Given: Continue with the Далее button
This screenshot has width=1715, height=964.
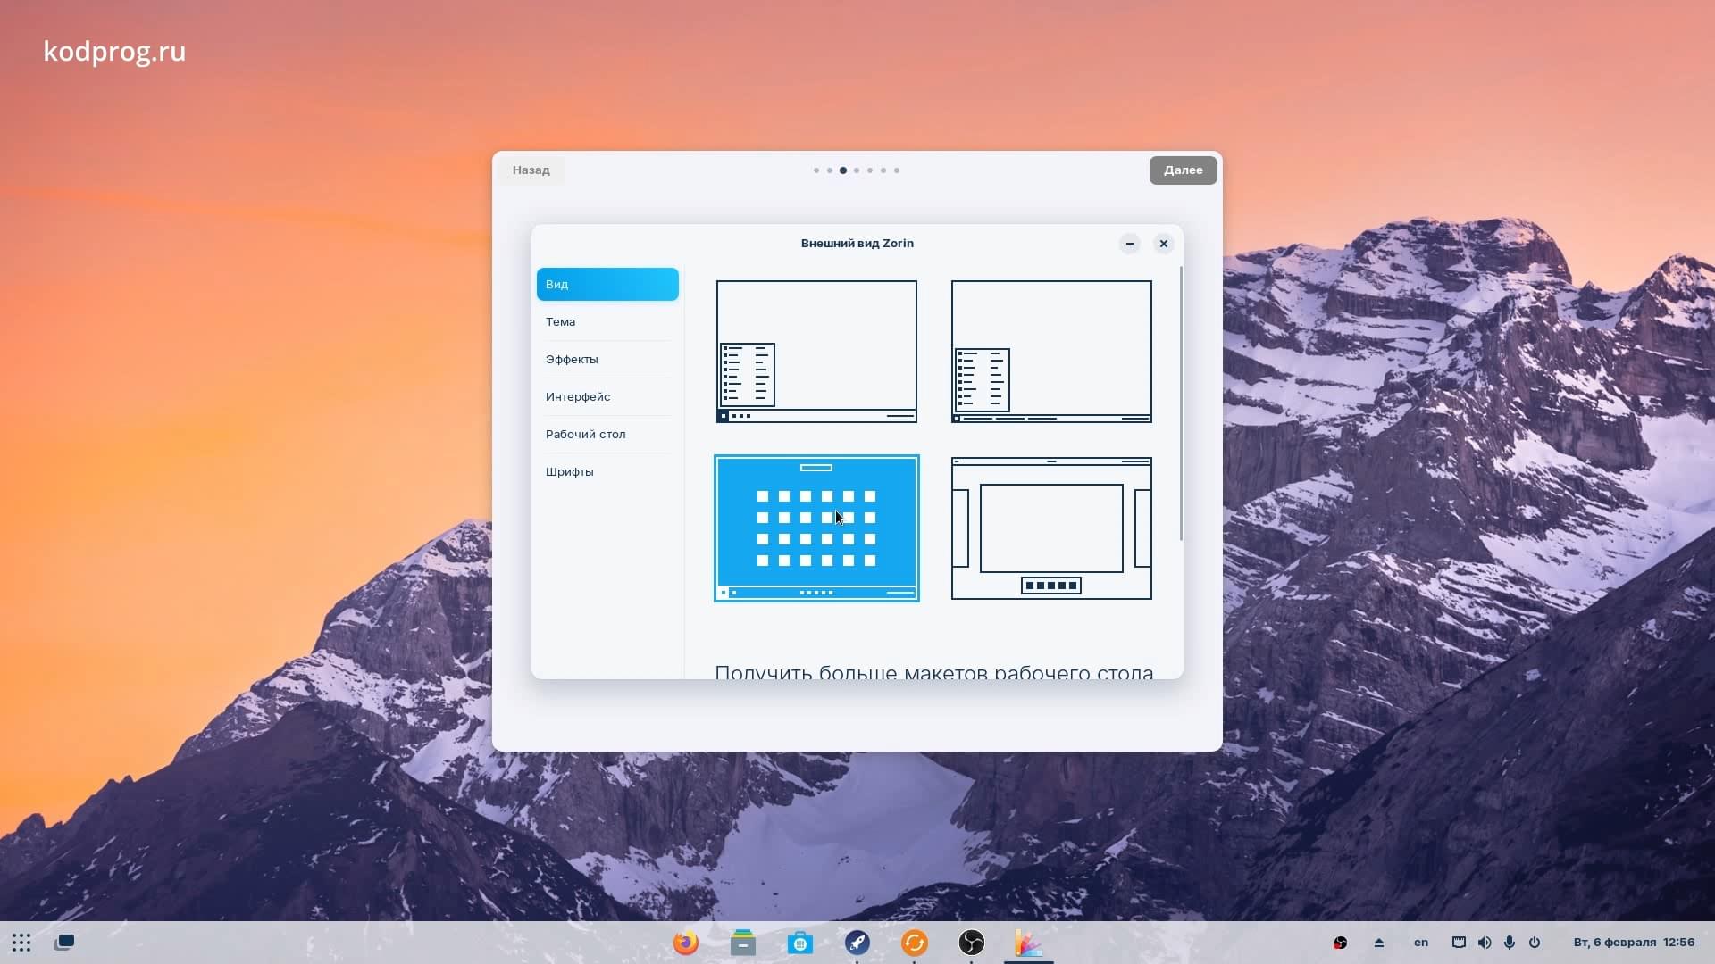Looking at the screenshot, I should [x=1183, y=170].
